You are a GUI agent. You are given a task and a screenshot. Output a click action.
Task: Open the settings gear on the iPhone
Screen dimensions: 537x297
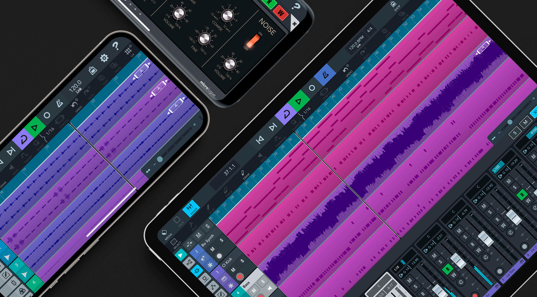[x=104, y=58]
